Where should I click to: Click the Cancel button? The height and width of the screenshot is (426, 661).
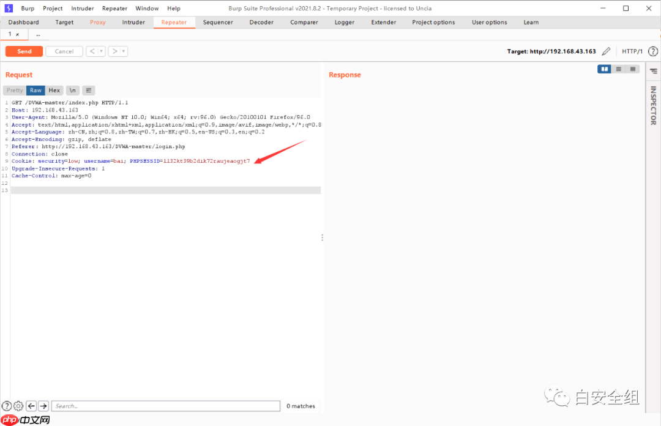pos(64,51)
